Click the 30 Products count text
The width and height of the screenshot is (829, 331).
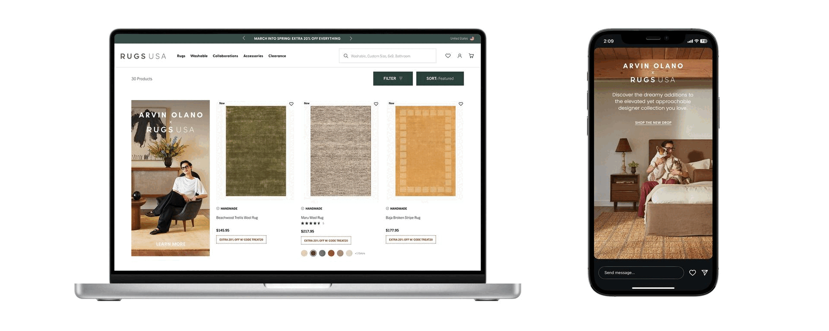coord(142,79)
